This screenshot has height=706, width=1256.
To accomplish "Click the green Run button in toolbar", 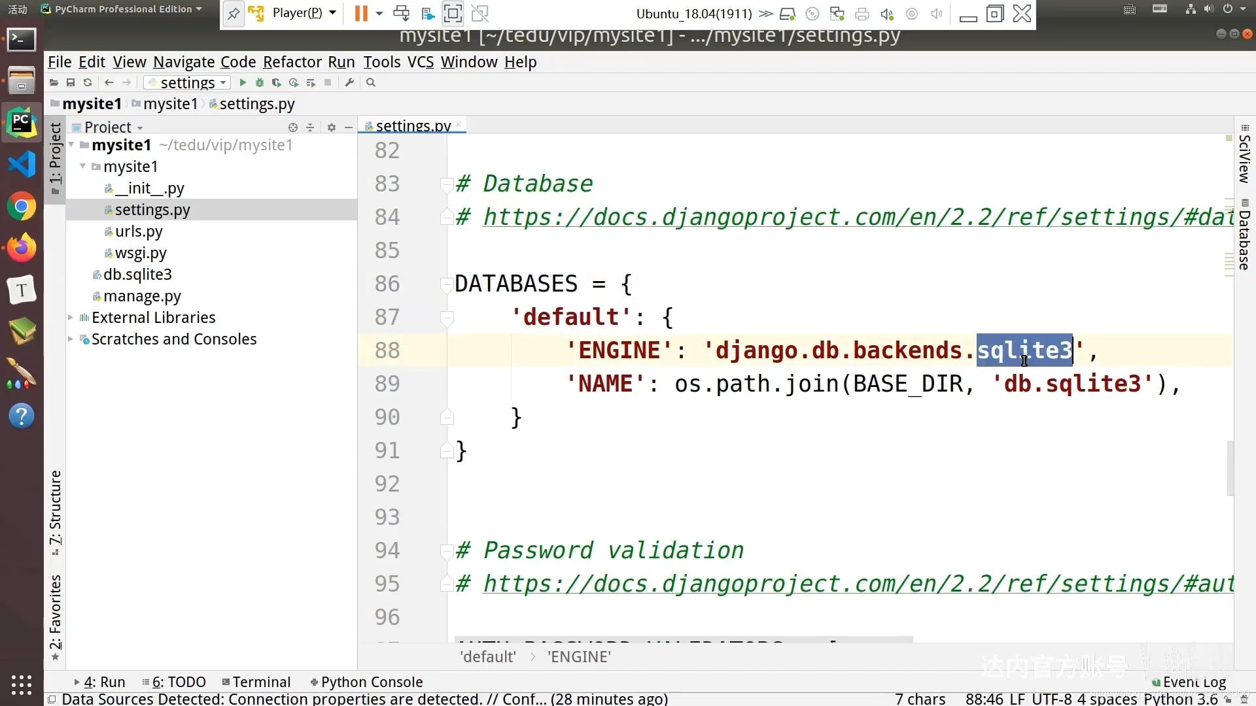I will tap(243, 83).
